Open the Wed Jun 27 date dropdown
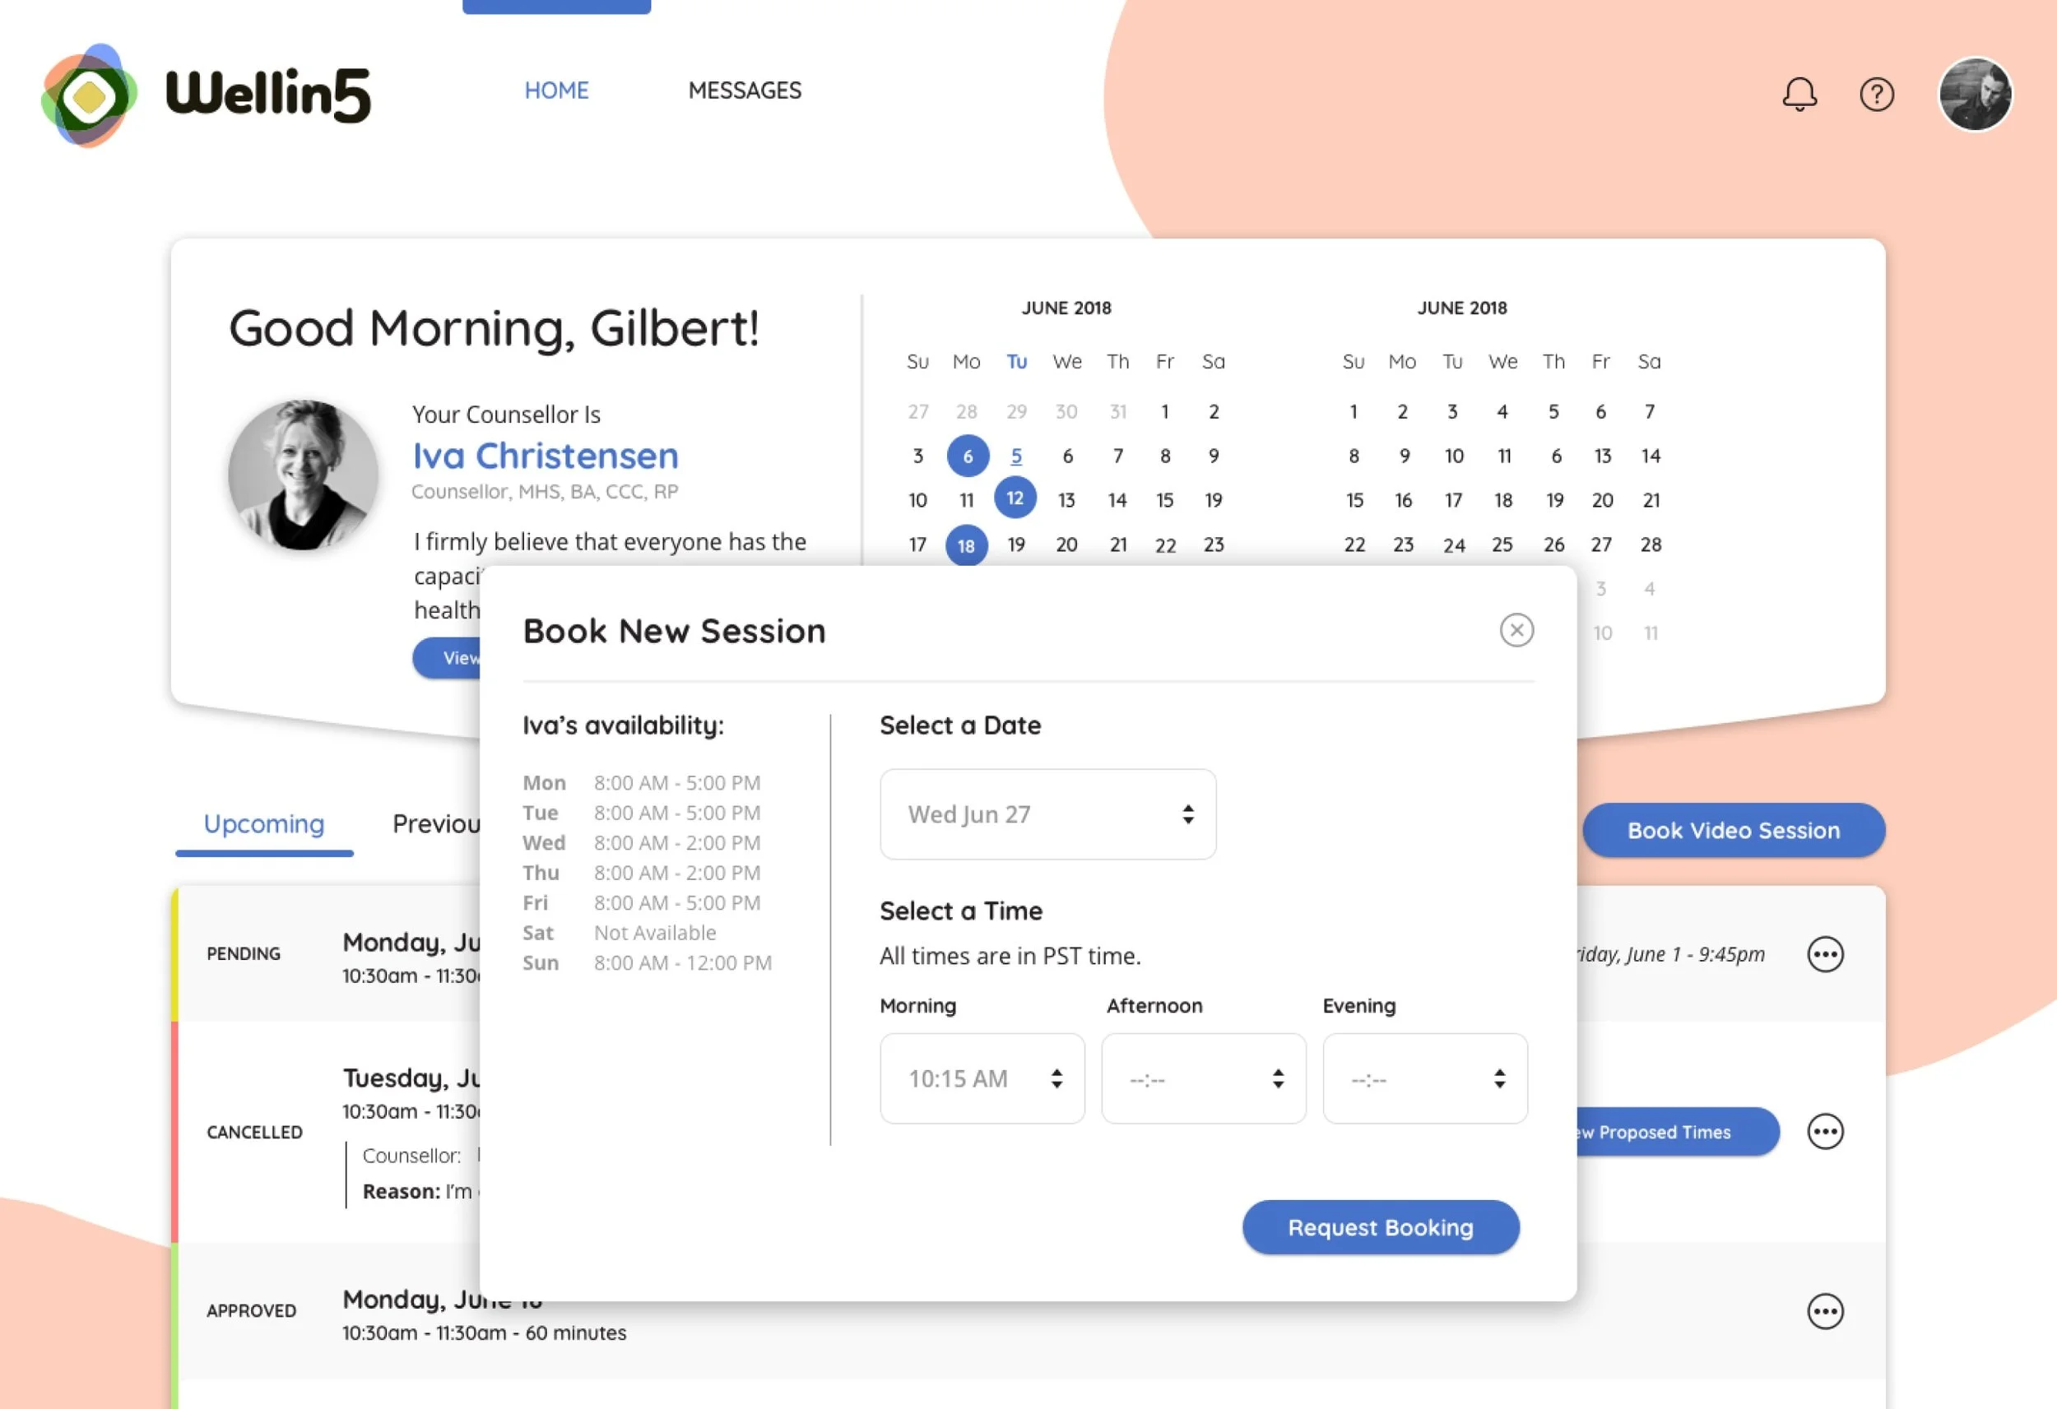2057x1409 pixels. [x=1047, y=814]
